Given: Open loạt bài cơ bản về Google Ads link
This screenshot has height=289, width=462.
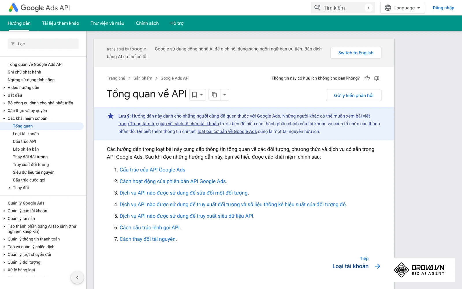Looking at the screenshot, I should click(227, 131).
